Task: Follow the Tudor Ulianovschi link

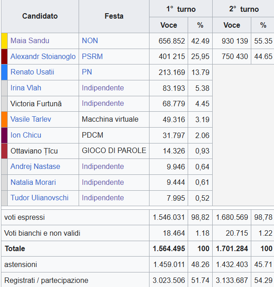Action: [40, 198]
